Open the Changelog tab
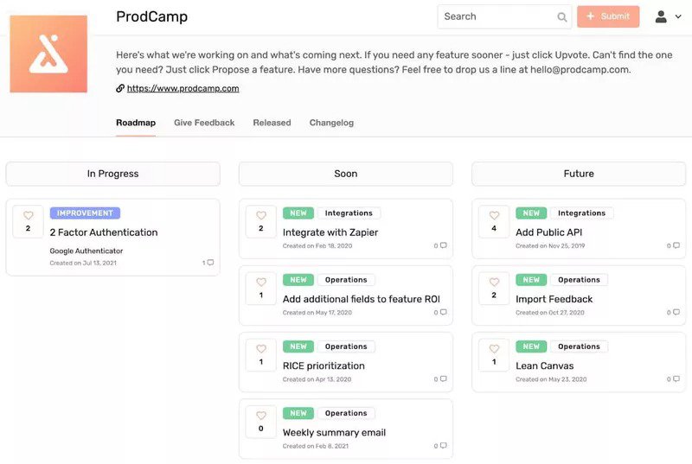Screen dimensions: 692x464 (x=331, y=123)
